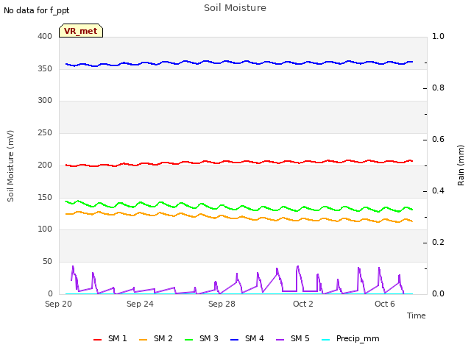Click the blue SM 4 data line
This screenshot has height=353, width=471.
[x=239, y=63]
